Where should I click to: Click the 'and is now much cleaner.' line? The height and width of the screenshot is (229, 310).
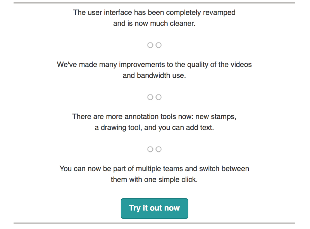tap(154, 24)
